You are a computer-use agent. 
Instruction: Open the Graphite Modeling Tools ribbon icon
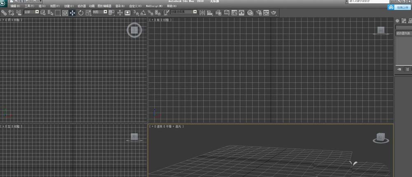(227, 13)
